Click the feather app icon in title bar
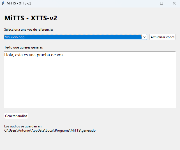 3,3
